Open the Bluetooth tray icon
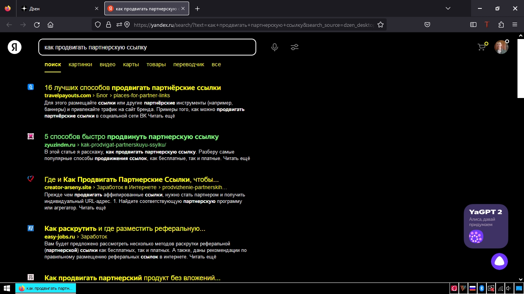This screenshot has height=294, width=524. click(x=482, y=288)
